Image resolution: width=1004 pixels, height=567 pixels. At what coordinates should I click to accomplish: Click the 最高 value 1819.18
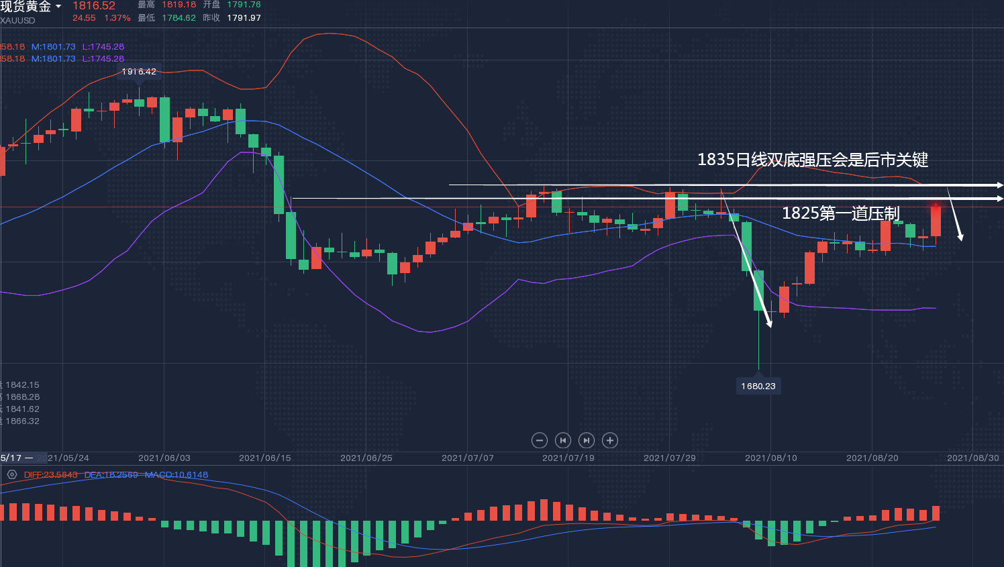[179, 5]
